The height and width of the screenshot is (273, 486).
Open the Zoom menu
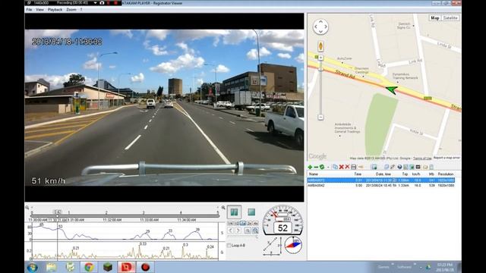click(71, 10)
